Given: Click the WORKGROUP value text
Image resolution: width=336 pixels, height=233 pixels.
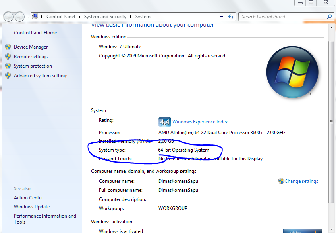Looking at the screenshot, I should click(x=173, y=208).
